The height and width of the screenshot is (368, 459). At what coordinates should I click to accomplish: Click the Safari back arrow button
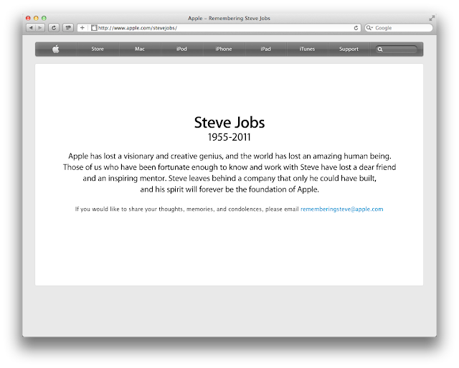pos(31,28)
